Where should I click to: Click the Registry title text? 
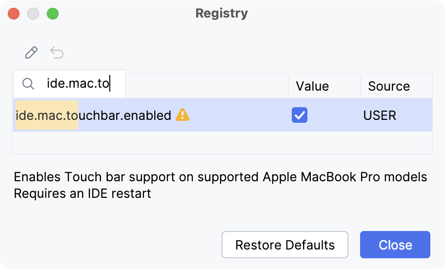pyautogui.click(x=222, y=14)
